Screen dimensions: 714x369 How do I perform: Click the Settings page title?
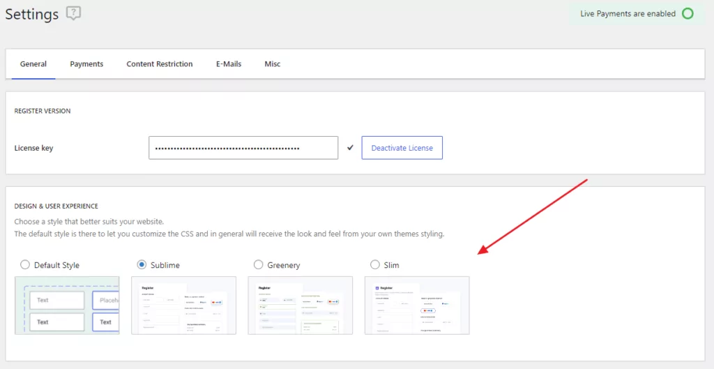pos(32,14)
